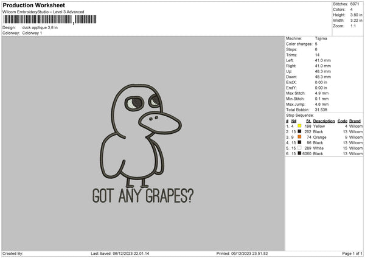Click the Machine value 'Tajima'
This screenshot has width=365, height=258.
coord(321,38)
